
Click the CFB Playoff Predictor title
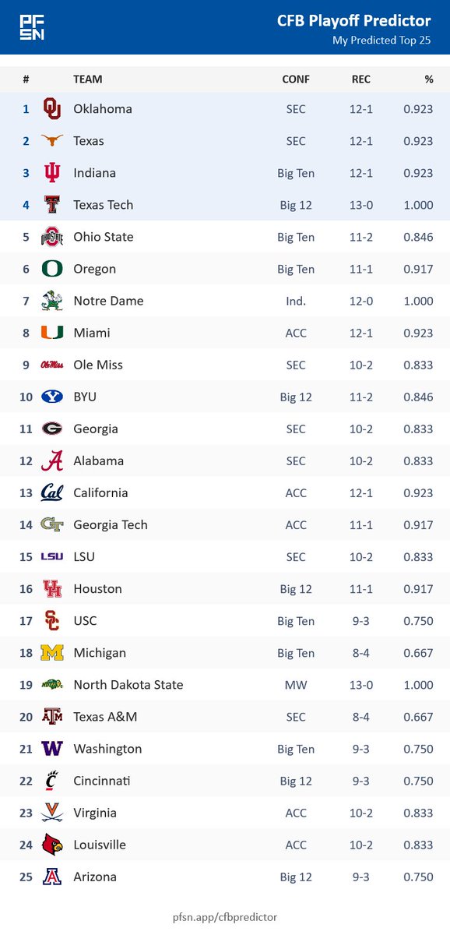pos(354,21)
